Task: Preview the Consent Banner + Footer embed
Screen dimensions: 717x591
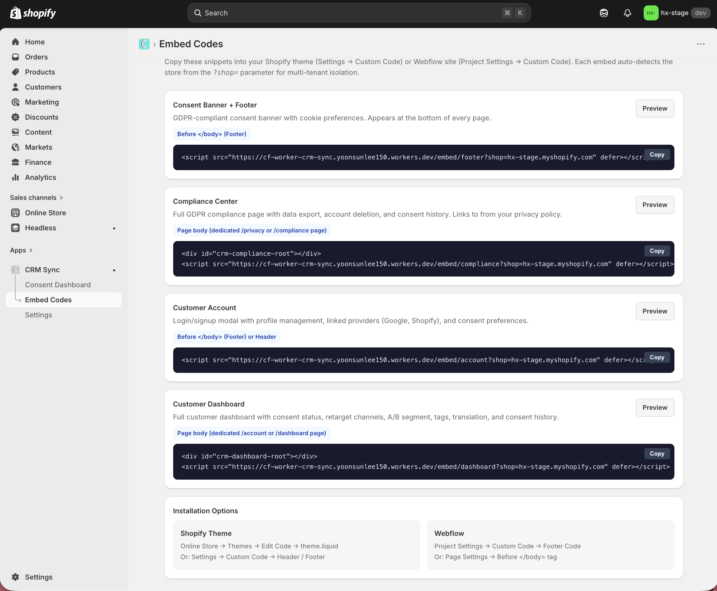Action: [x=655, y=109]
